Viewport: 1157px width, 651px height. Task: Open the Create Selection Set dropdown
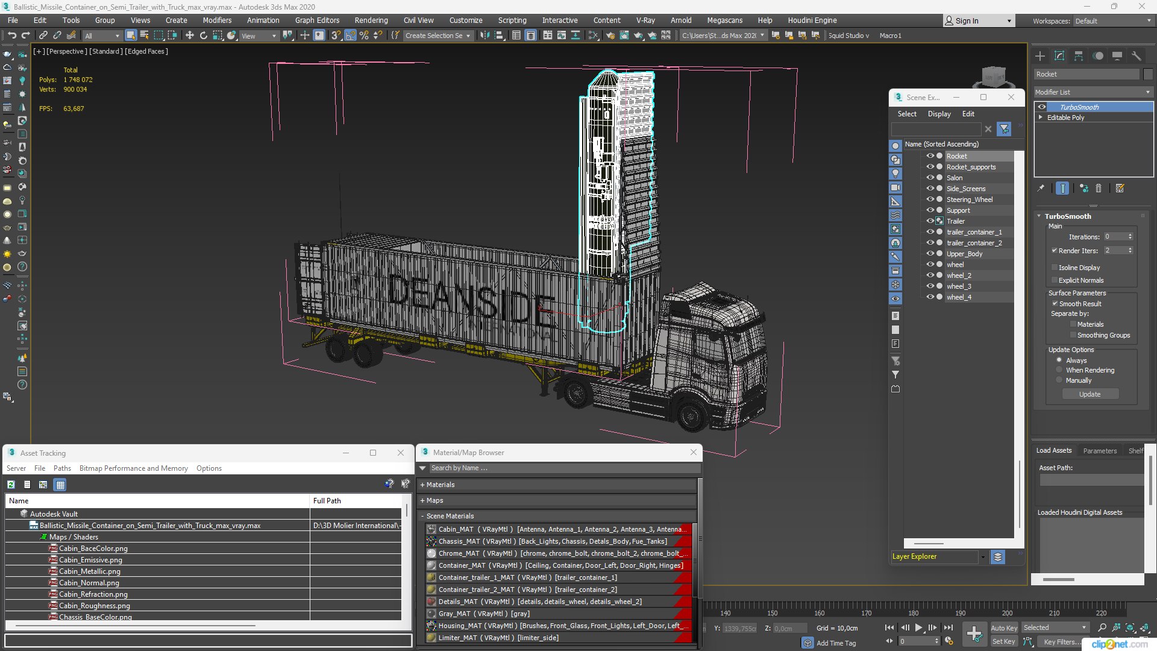pyautogui.click(x=438, y=36)
